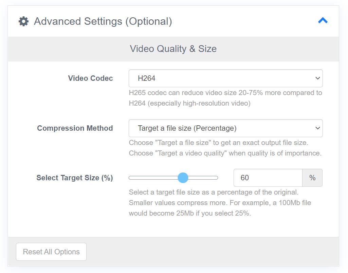Click the Reset All Options button
This screenshot has width=348, height=273.
click(51, 252)
